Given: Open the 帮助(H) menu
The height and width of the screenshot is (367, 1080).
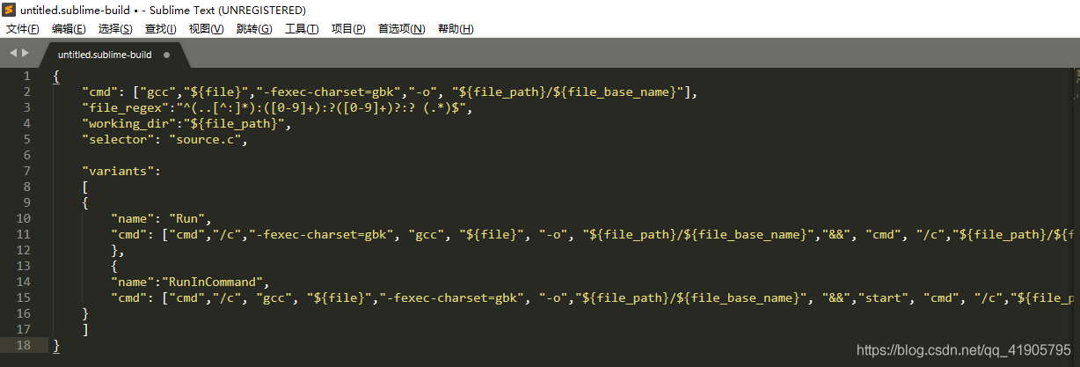Looking at the screenshot, I should (455, 29).
